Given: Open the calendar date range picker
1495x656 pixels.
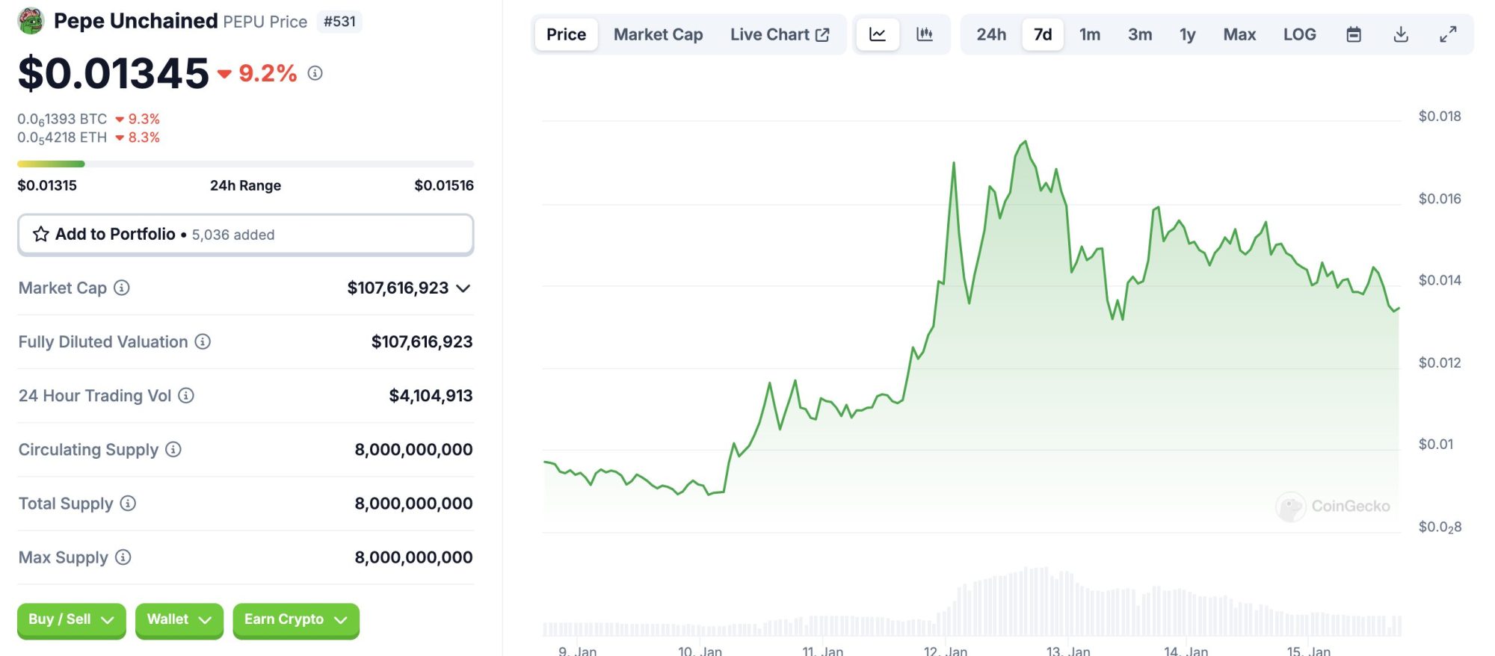Looking at the screenshot, I should 1354,34.
